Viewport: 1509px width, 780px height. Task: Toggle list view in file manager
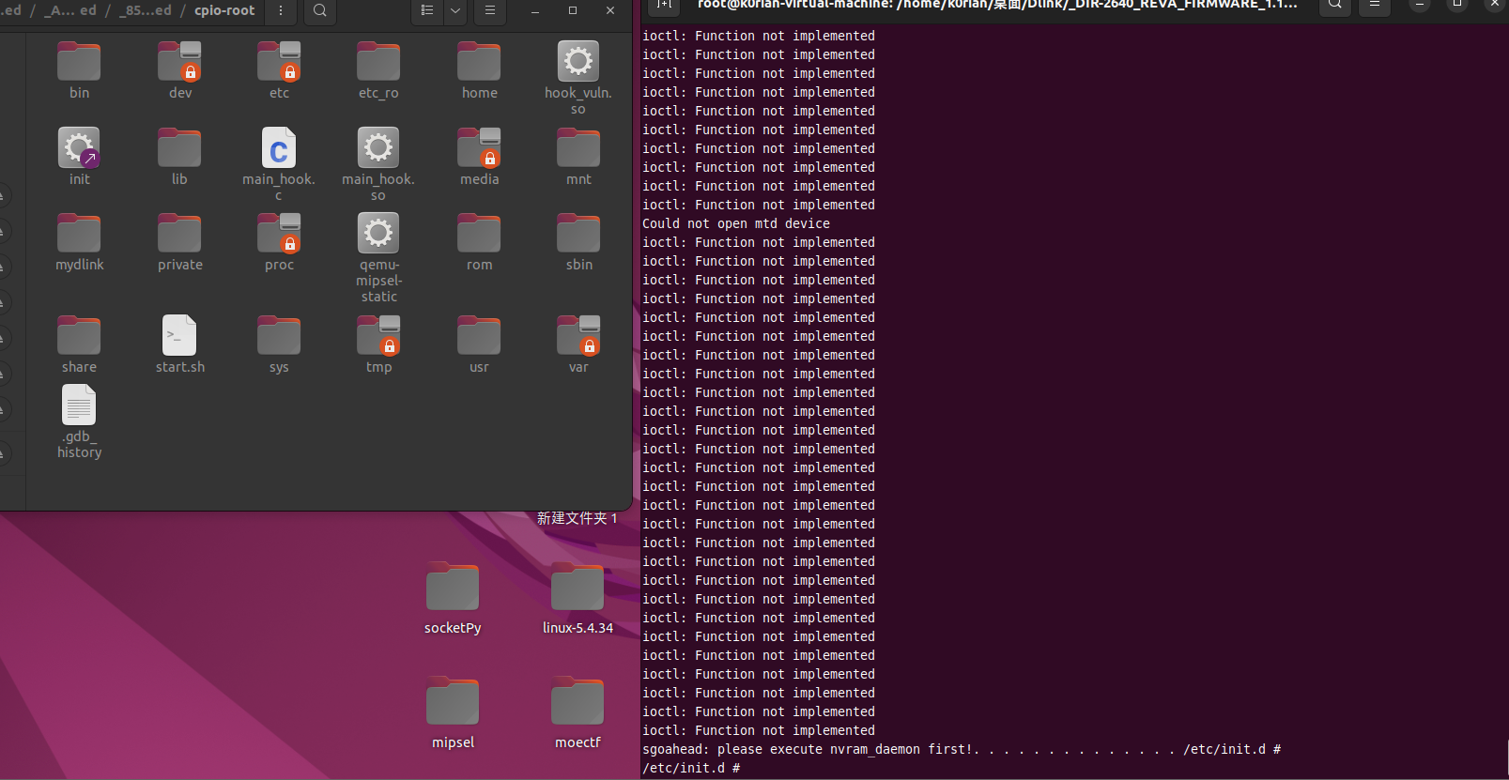pos(427,10)
